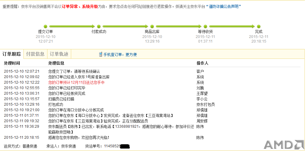Viewport: 306px width, 151px height.
Task: Click the 处理信息 column header
Action: pos(56,63)
